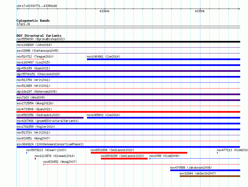The height and width of the screenshot is (187, 248).
Task: Click the DGV Structural Variants track title
Action: click(39, 36)
